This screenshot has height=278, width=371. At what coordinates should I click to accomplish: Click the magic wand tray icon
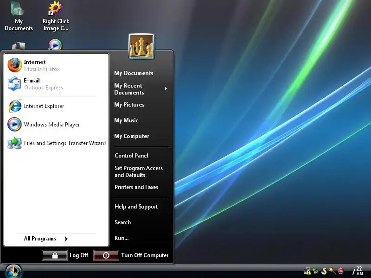332,271
